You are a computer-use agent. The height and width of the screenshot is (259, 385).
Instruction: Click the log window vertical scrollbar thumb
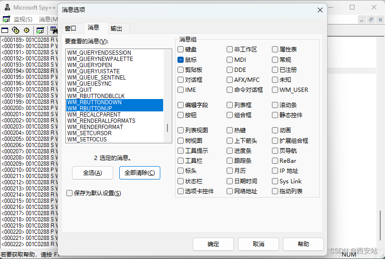(x=380, y=226)
